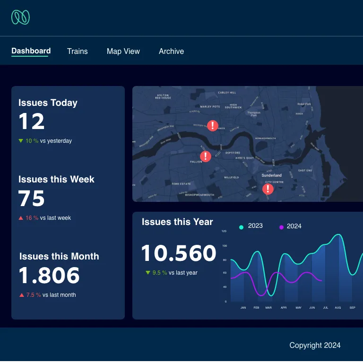
Task: Click the Copyright 2024 footer text
Action: point(315,346)
